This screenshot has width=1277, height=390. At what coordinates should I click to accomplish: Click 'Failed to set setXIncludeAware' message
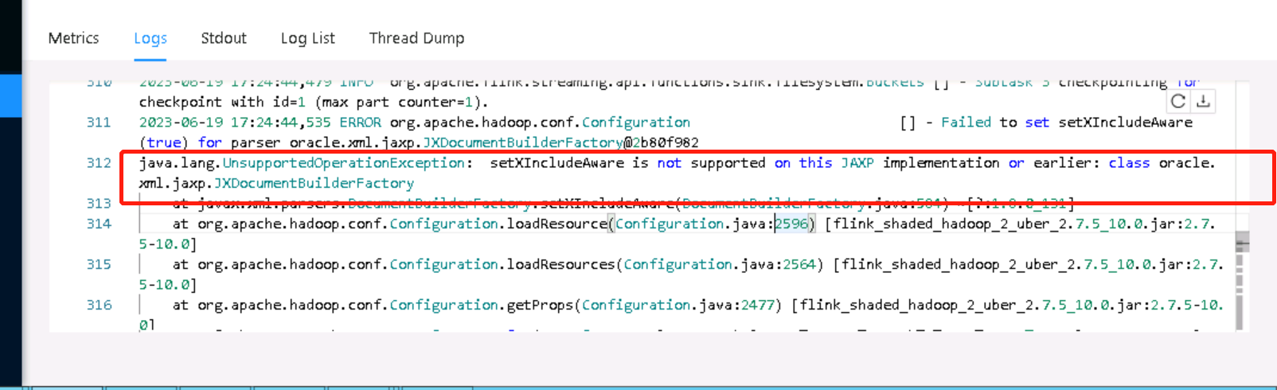point(1067,122)
